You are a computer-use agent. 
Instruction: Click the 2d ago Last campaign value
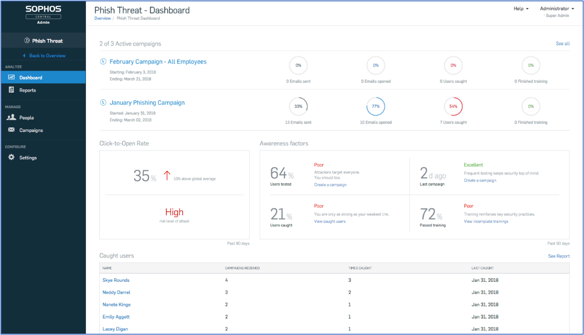coord(432,172)
